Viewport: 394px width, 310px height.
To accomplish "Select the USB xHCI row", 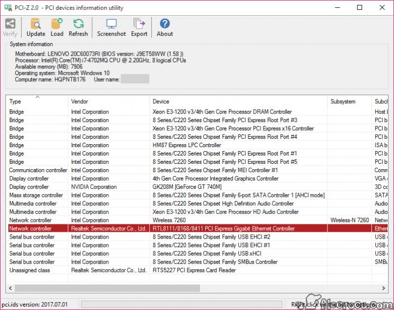I will (197, 253).
